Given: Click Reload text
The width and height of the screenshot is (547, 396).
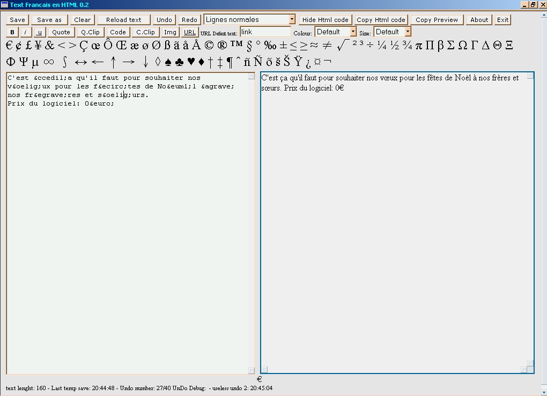Looking at the screenshot, I should point(123,20).
